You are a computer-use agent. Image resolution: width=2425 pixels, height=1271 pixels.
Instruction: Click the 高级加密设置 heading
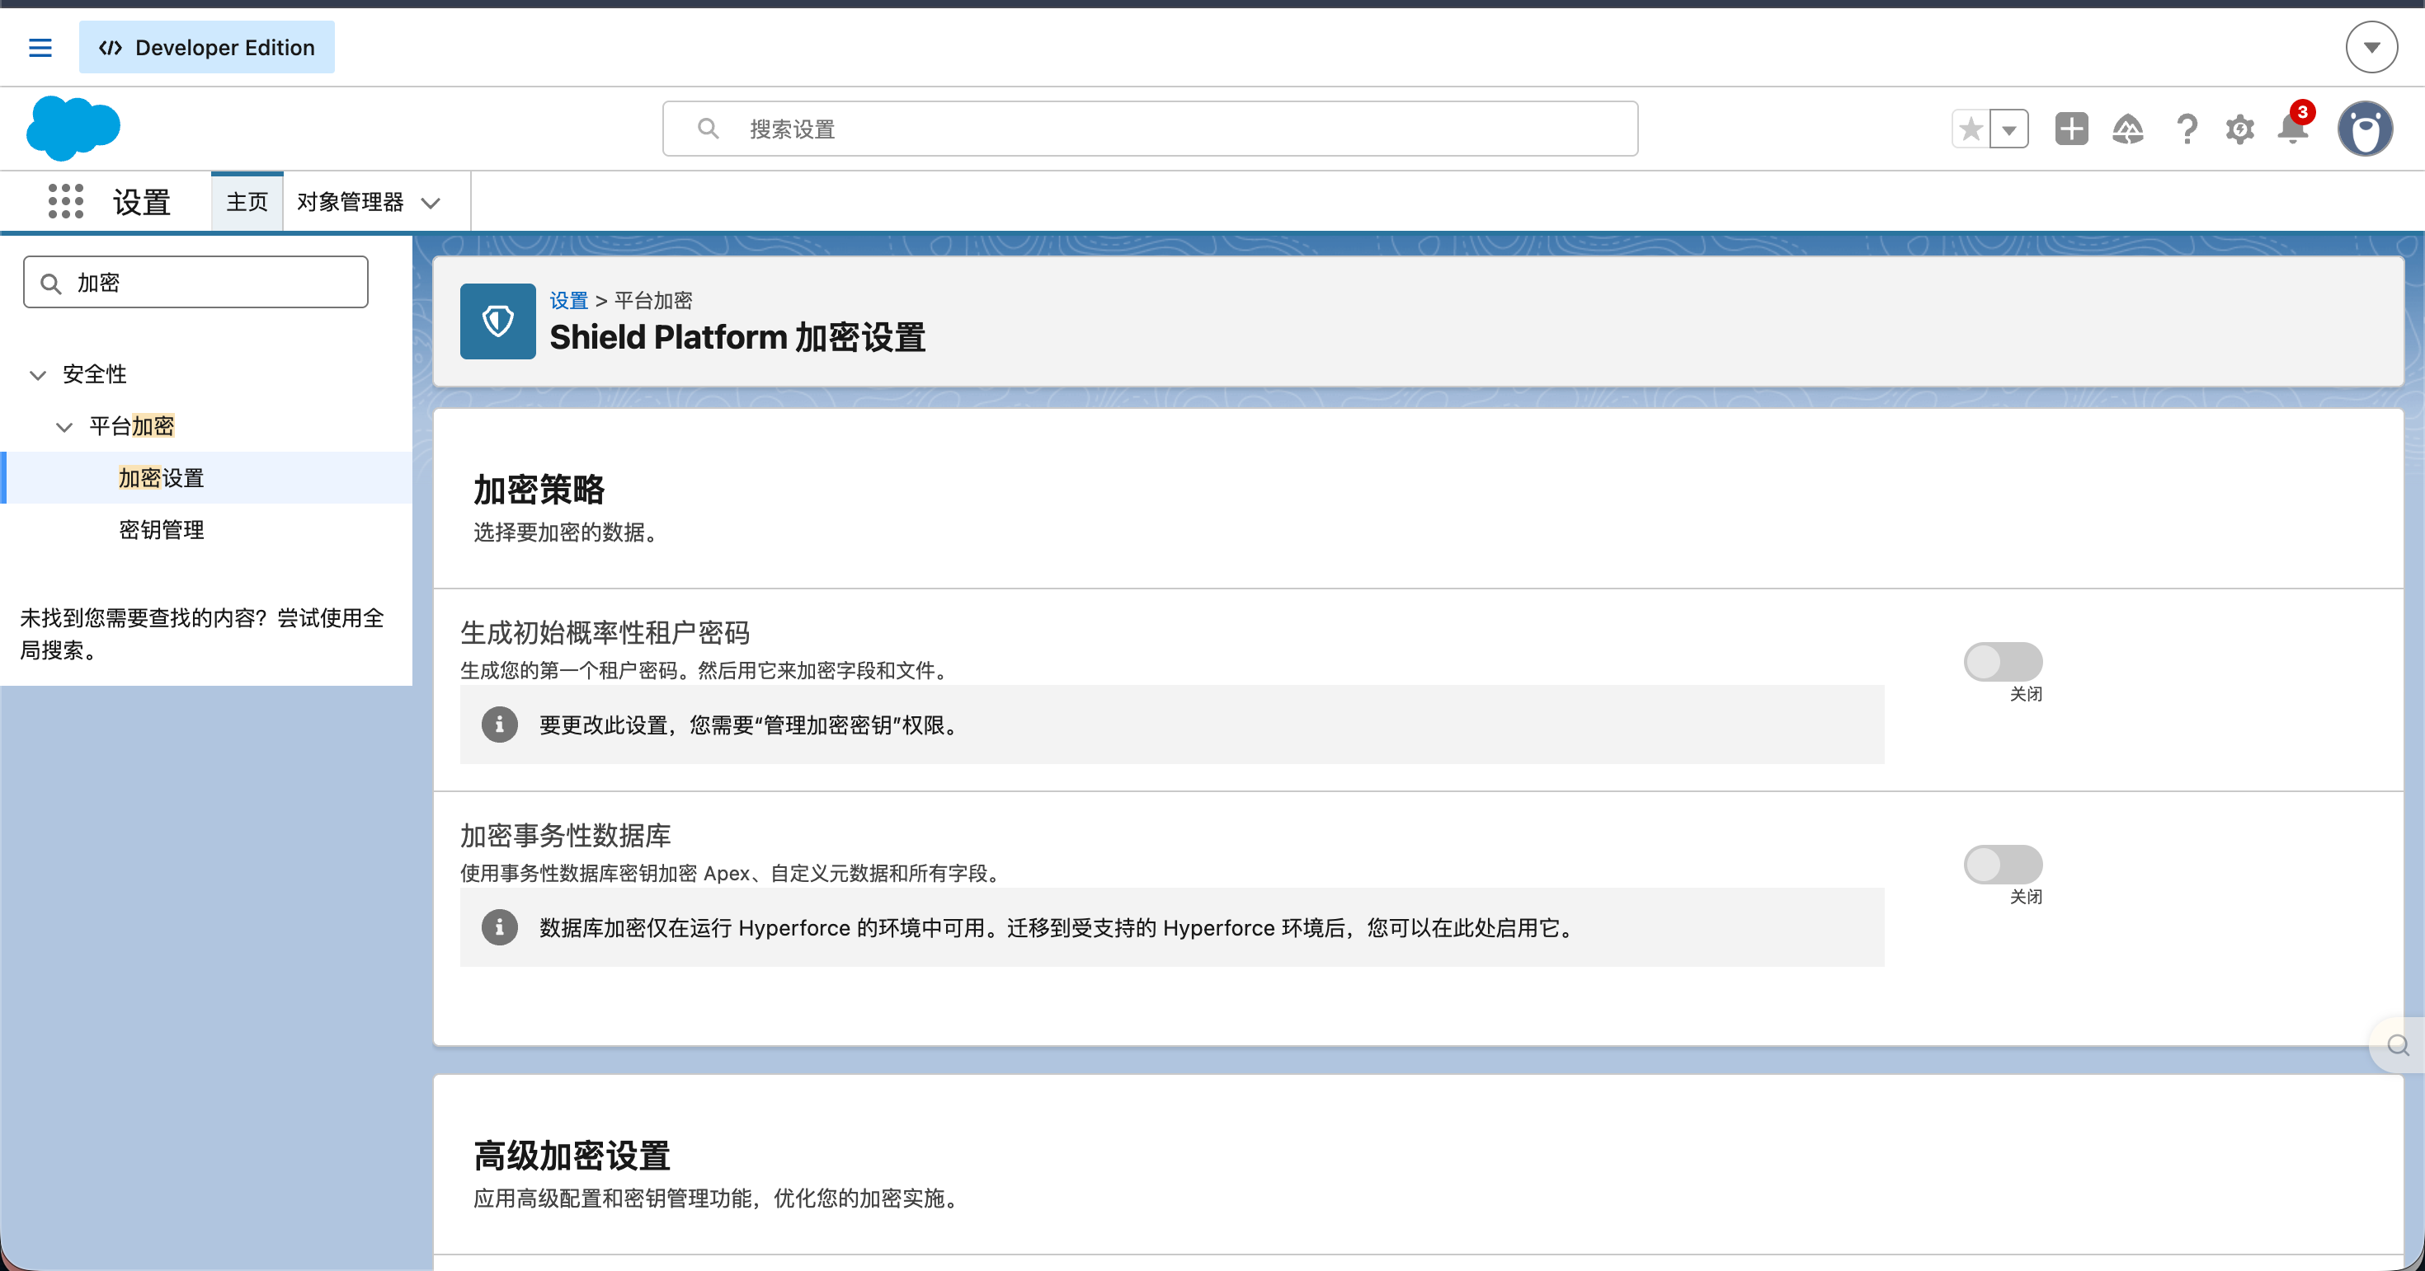click(572, 1156)
